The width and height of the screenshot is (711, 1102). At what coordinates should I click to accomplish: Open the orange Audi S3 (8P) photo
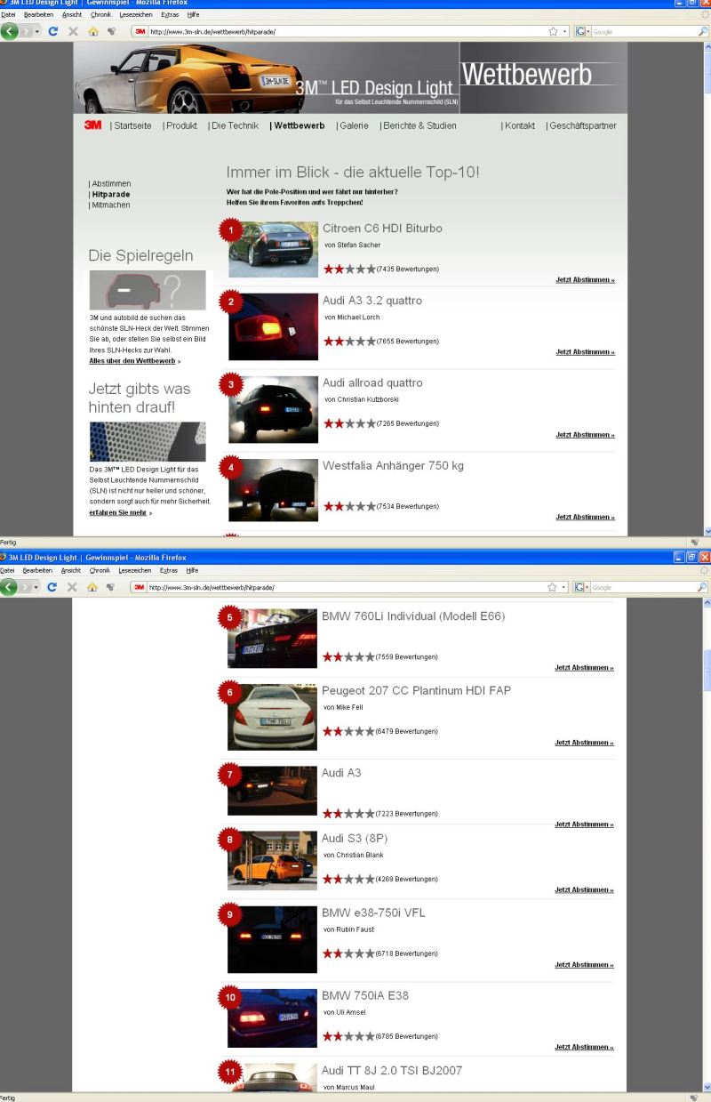point(273,861)
